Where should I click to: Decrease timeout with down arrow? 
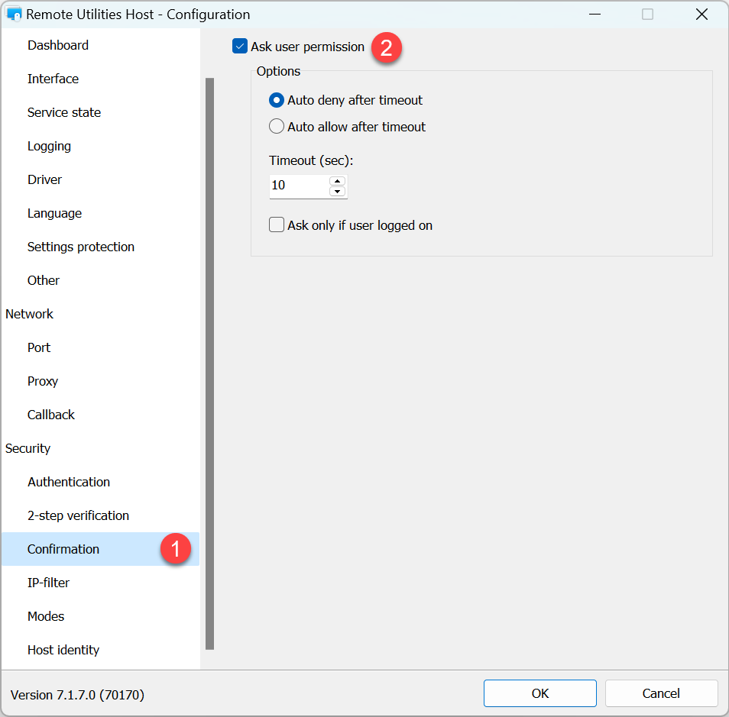click(x=337, y=191)
